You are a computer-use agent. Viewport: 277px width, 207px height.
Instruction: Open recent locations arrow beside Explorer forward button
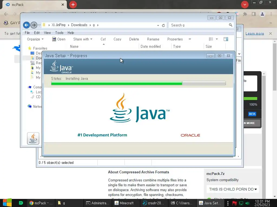click(x=39, y=25)
